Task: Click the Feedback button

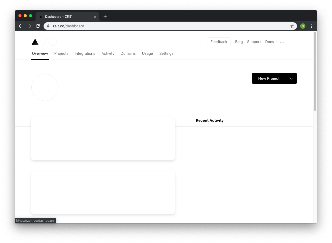Action: pos(219,42)
